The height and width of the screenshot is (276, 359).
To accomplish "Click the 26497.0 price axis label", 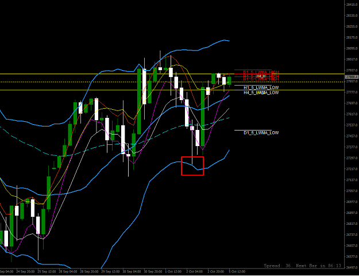I will click(352, 267).
